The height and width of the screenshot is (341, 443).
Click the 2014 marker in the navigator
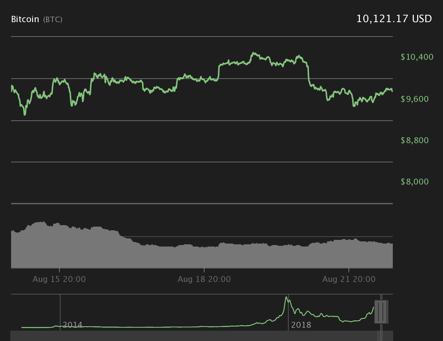pos(72,325)
